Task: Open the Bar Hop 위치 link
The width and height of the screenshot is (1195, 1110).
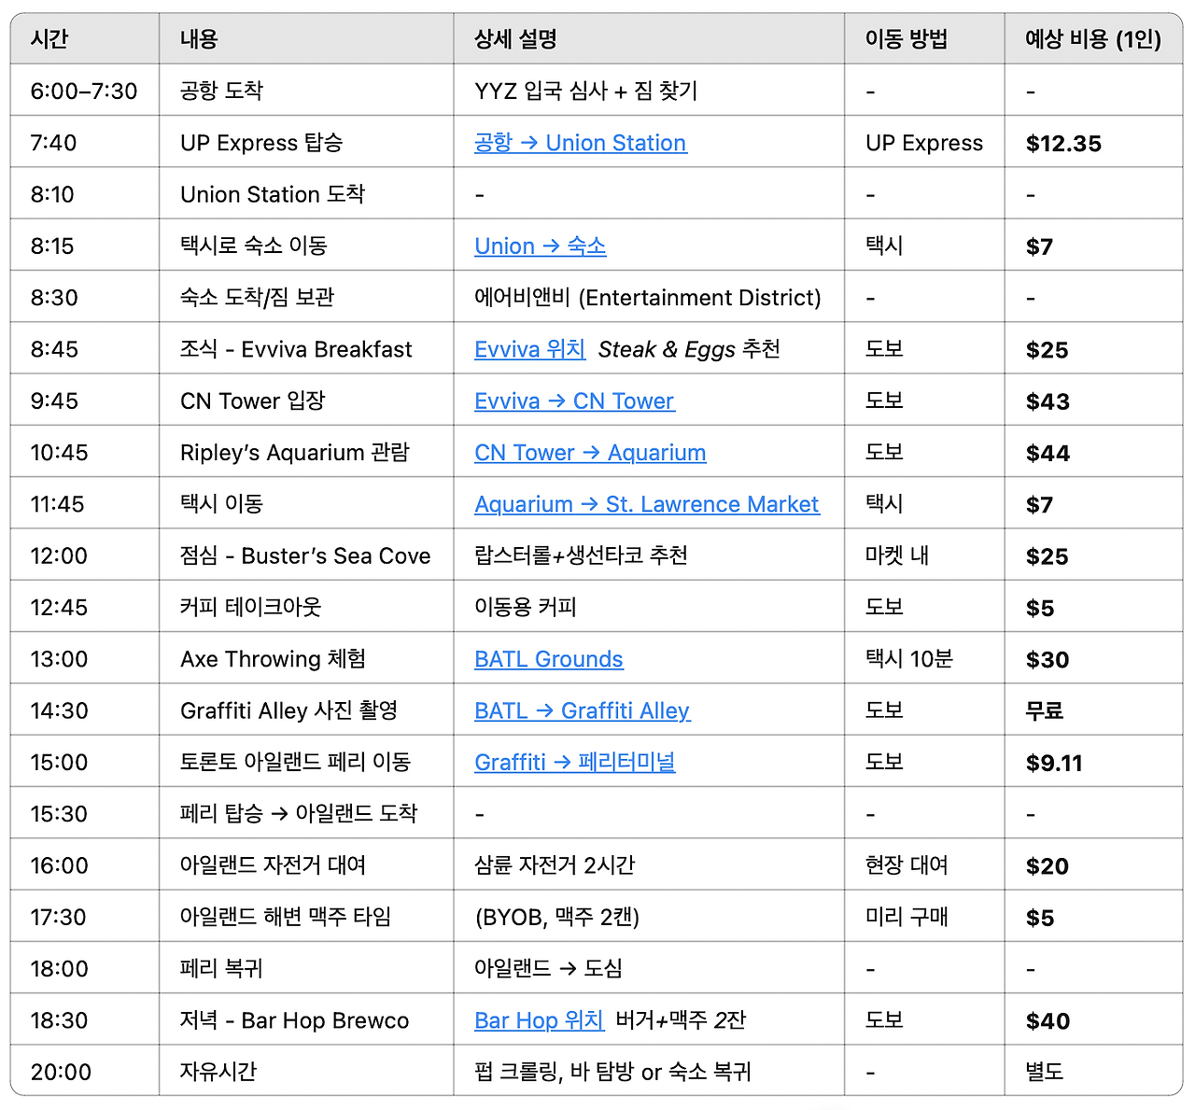Action: point(539,1019)
